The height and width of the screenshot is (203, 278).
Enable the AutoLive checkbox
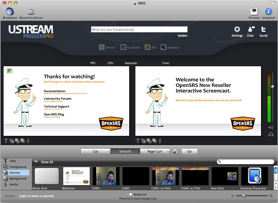(x=130, y=194)
